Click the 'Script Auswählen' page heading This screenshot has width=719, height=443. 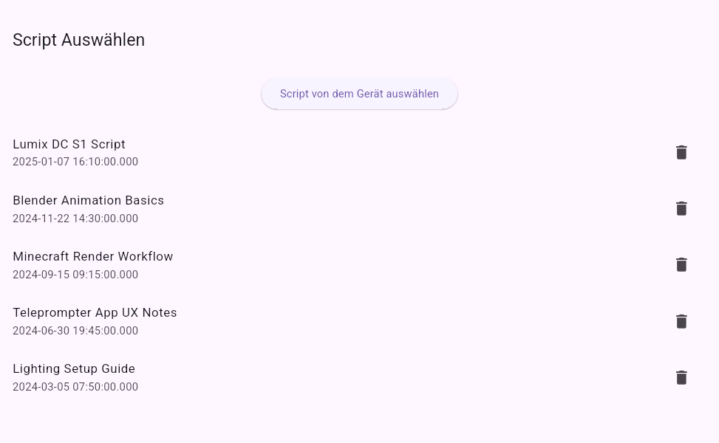[x=78, y=40]
